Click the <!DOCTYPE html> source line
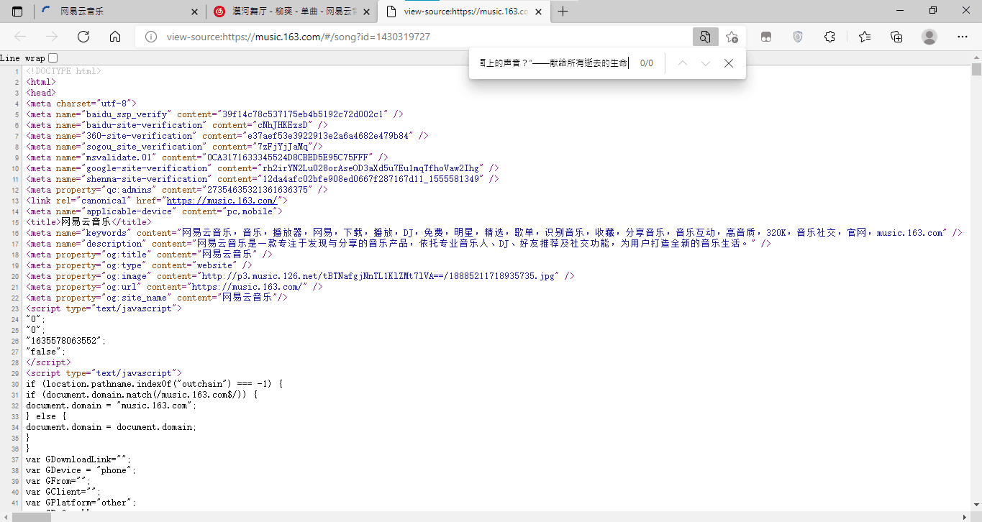Image resolution: width=982 pixels, height=522 pixels. tap(63, 71)
